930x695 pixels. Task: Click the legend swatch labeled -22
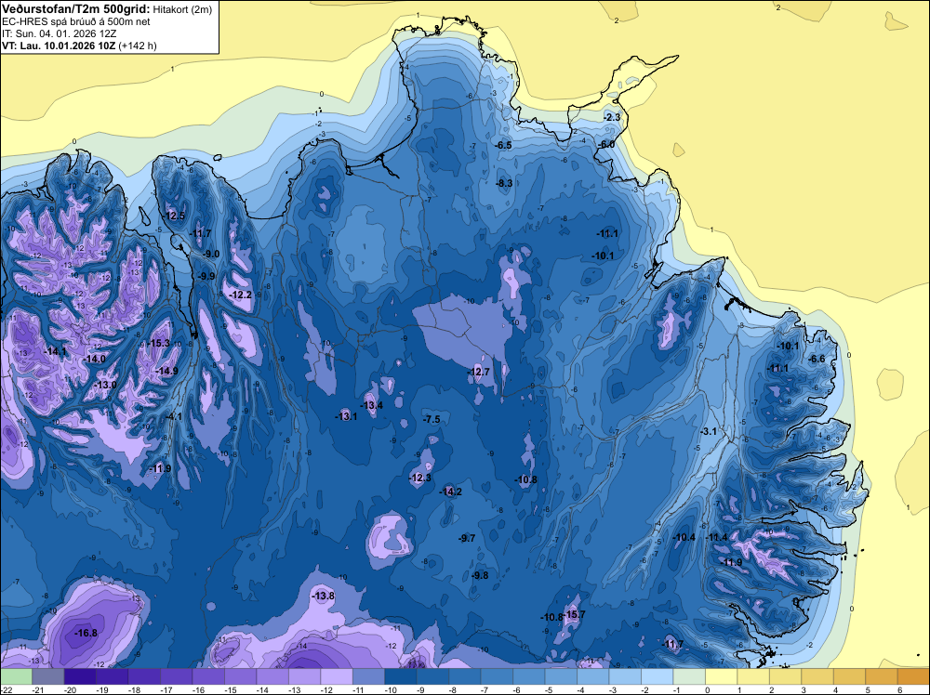16,676
